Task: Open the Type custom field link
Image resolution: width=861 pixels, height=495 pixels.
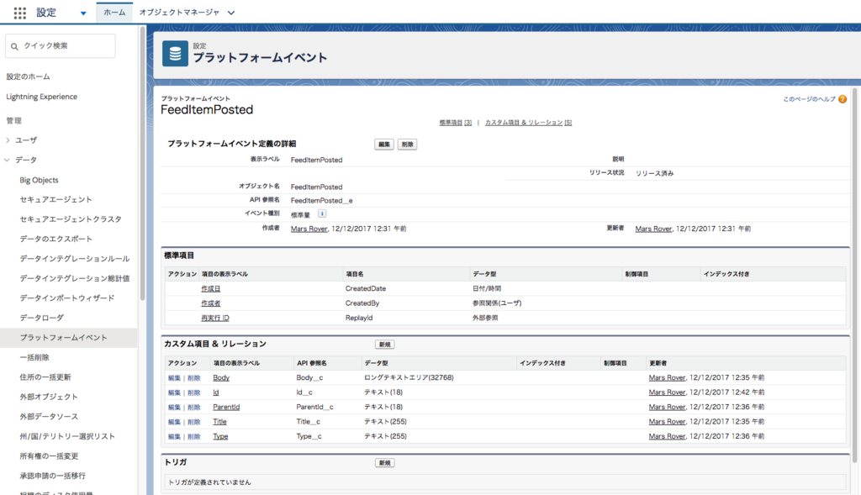Action: pos(220,437)
